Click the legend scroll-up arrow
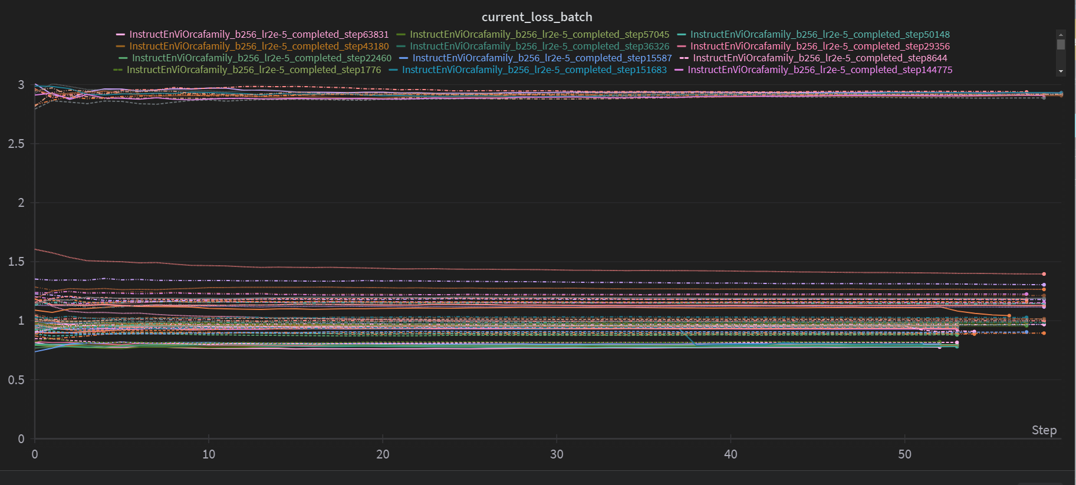The image size is (1076, 485). [x=1061, y=35]
